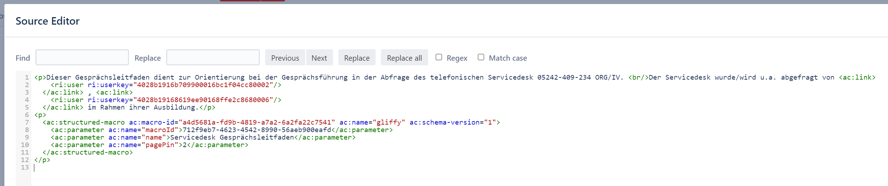Click the text 'im Rahmen ihrer Ausbildung.'
Screen dimensions: 888x186
(x=143, y=107)
